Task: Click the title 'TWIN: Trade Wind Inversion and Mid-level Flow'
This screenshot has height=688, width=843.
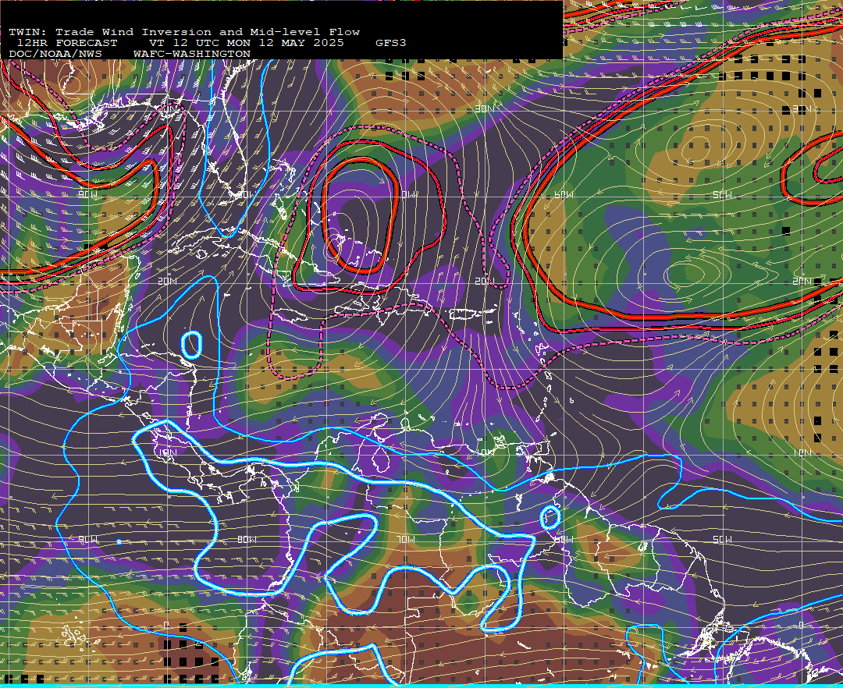Action: (184, 32)
